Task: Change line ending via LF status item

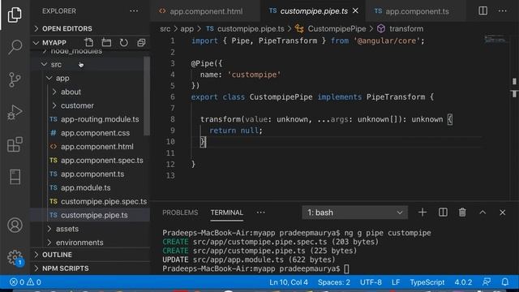Action: (396, 282)
